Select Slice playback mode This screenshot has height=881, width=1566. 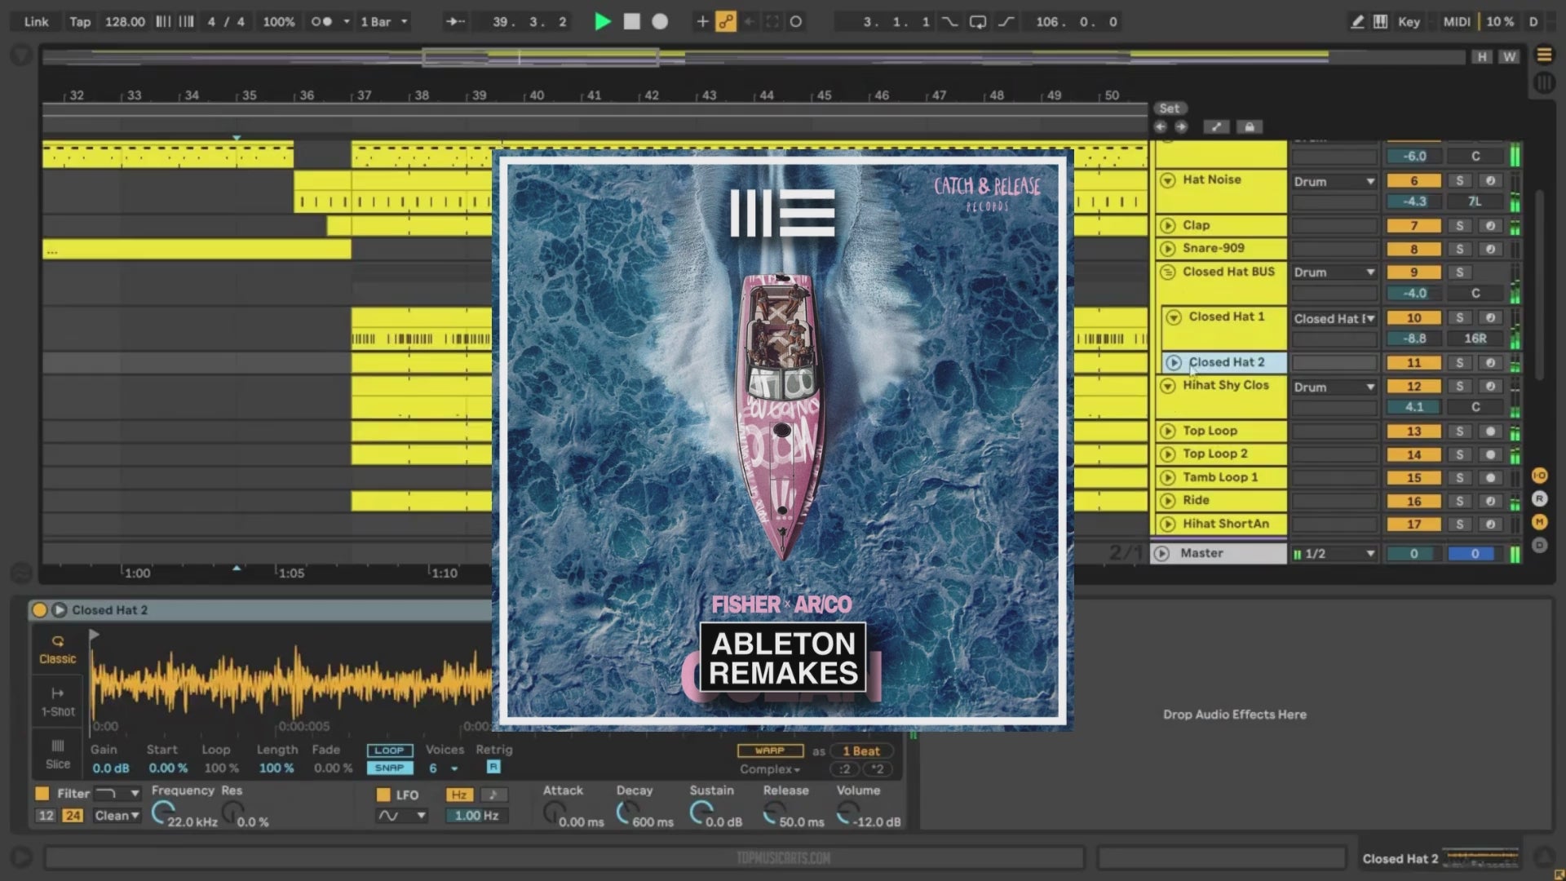click(x=57, y=755)
